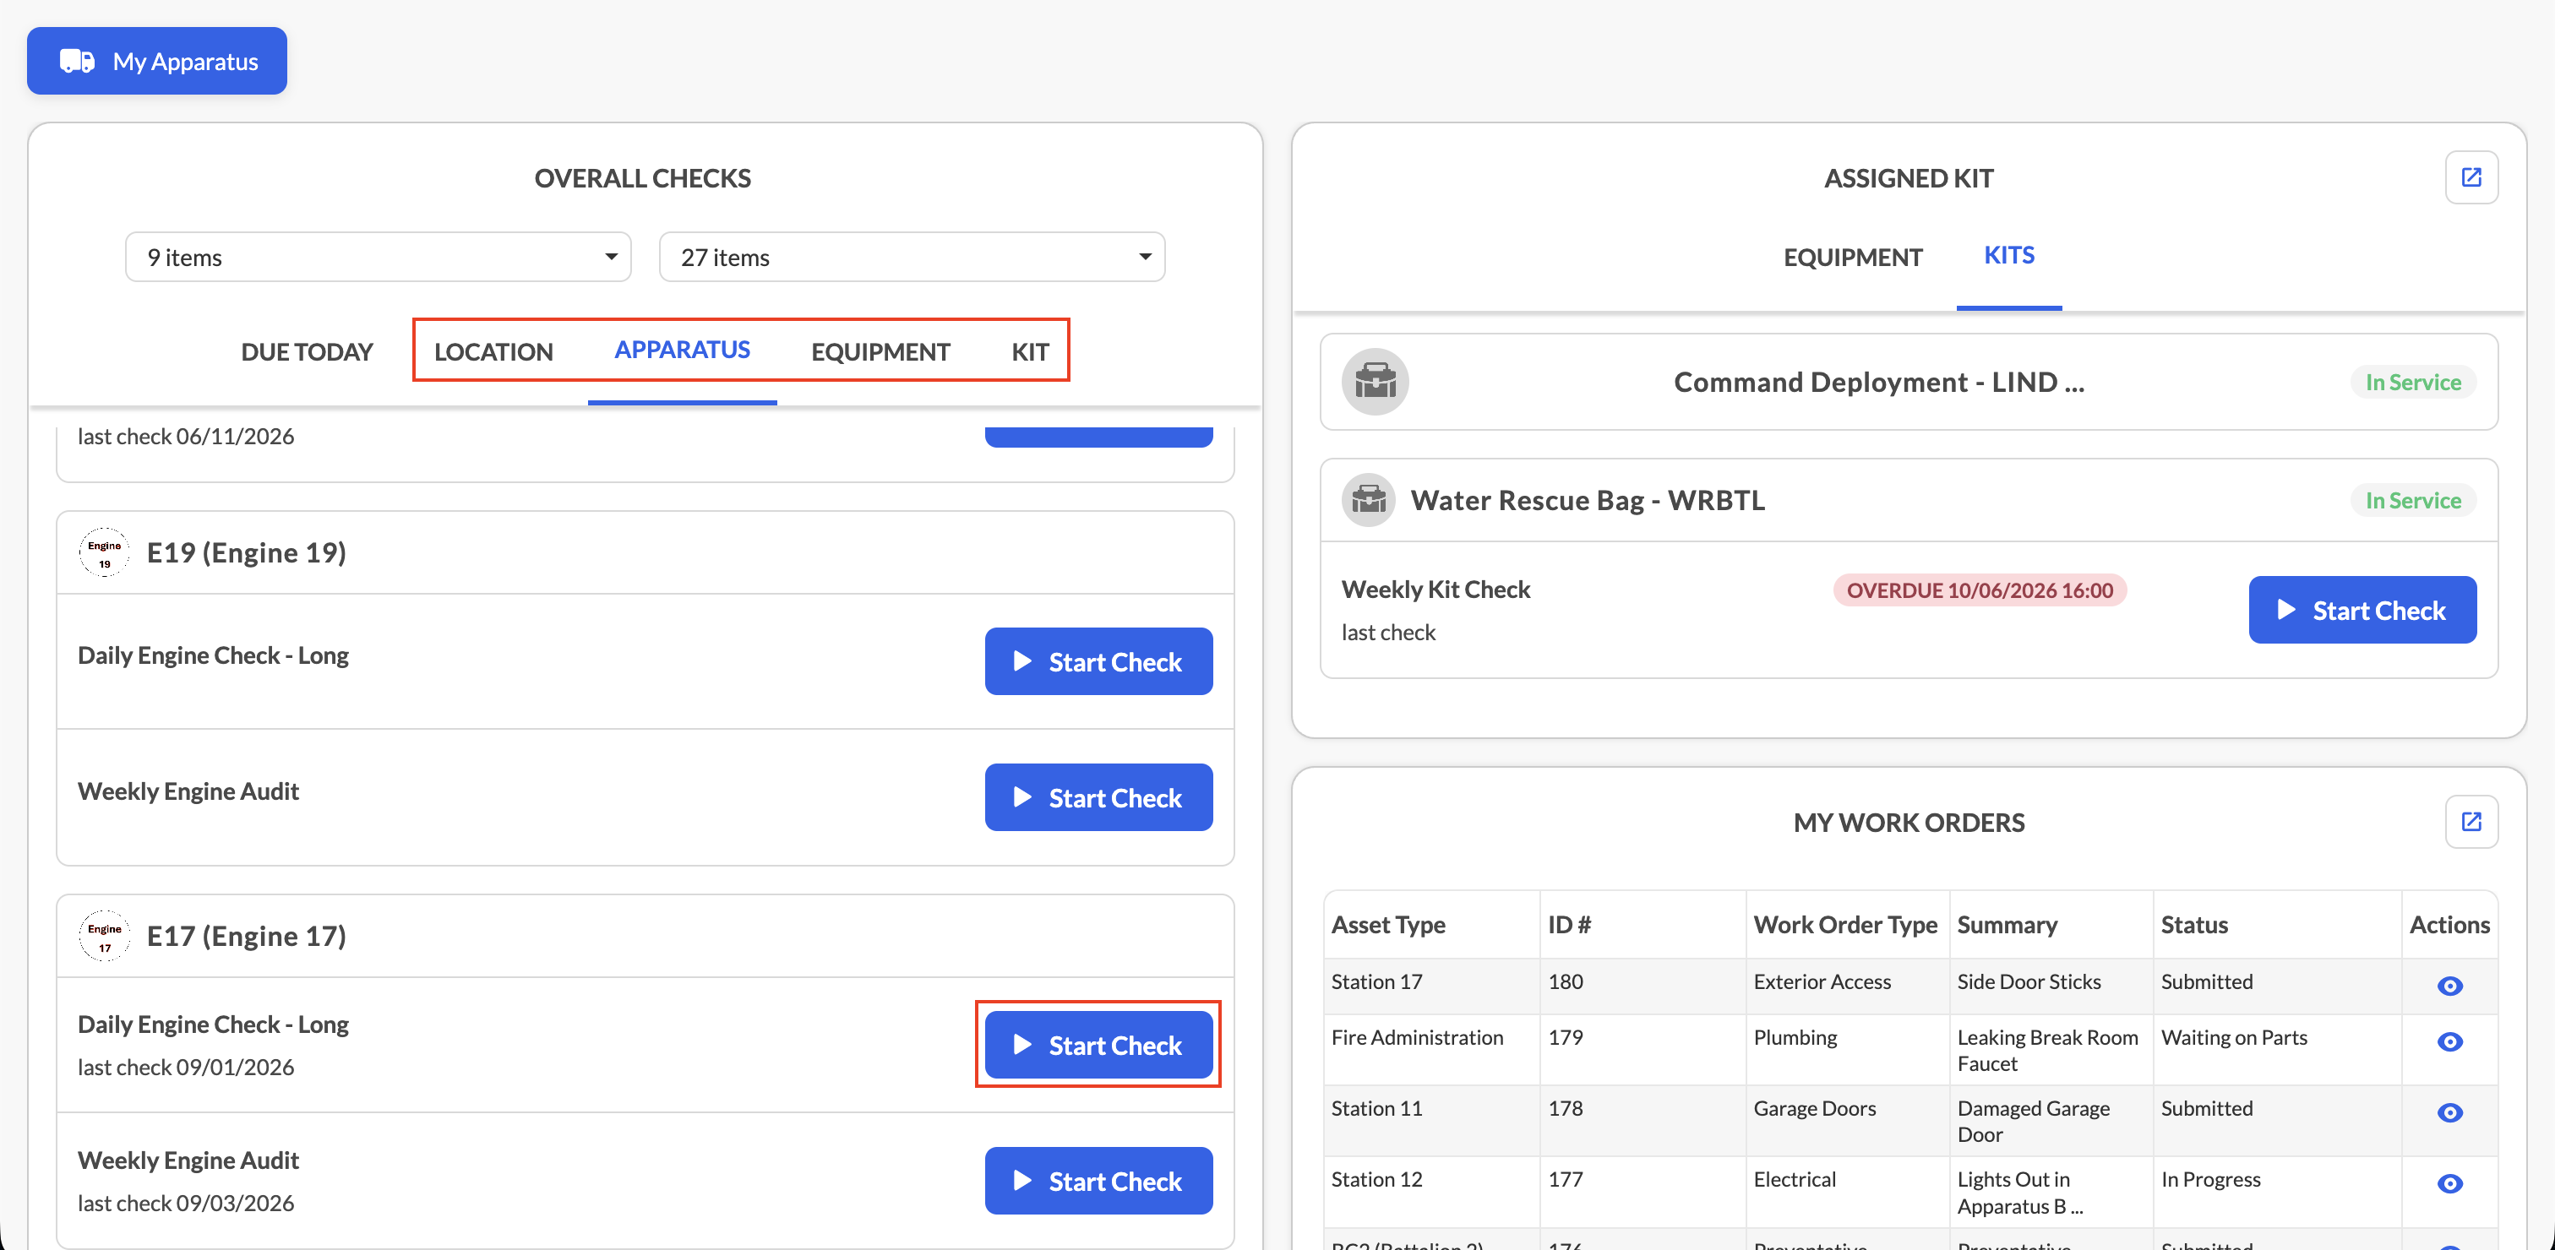This screenshot has width=2555, height=1250.
Task: Switch to the Kit tab
Action: [1030, 352]
